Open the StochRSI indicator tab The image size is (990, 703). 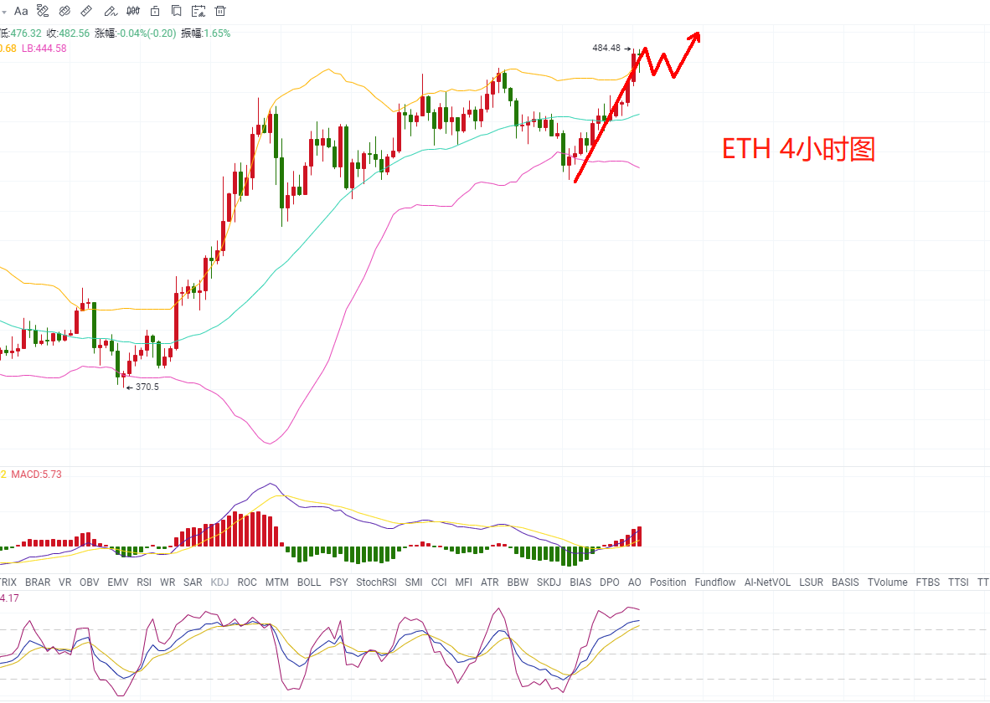(x=376, y=582)
